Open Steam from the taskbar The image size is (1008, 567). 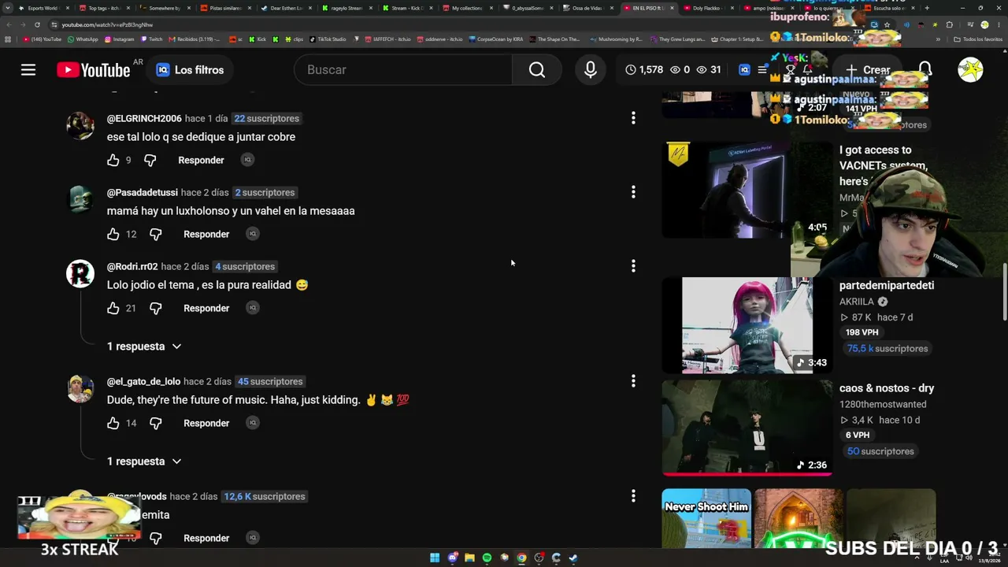573,558
